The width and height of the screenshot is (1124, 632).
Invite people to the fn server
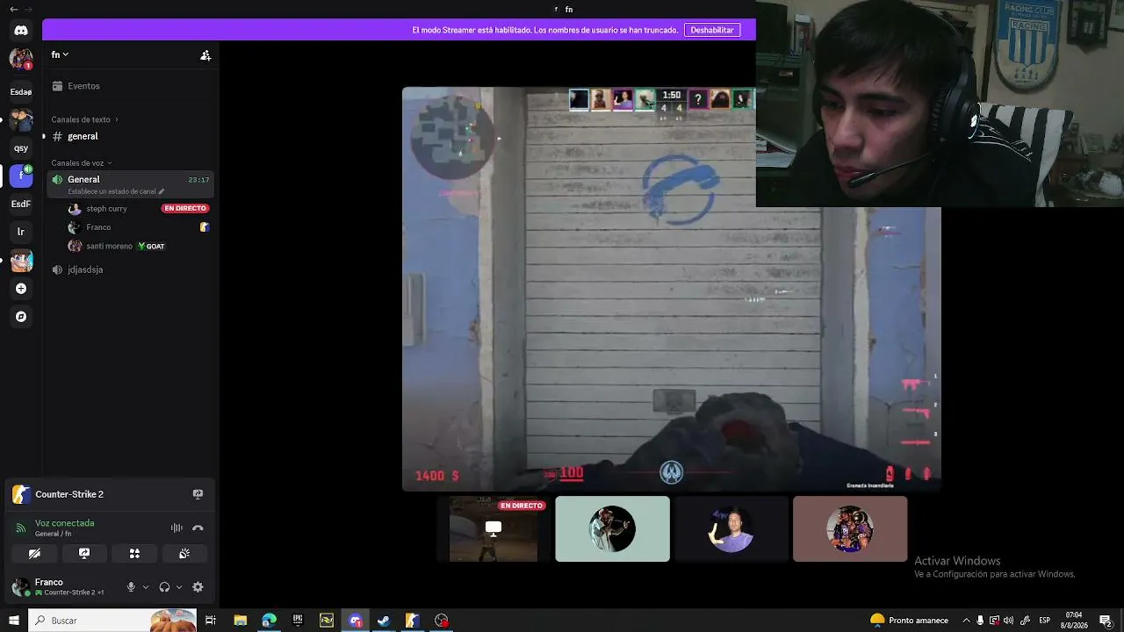(x=205, y=55)
